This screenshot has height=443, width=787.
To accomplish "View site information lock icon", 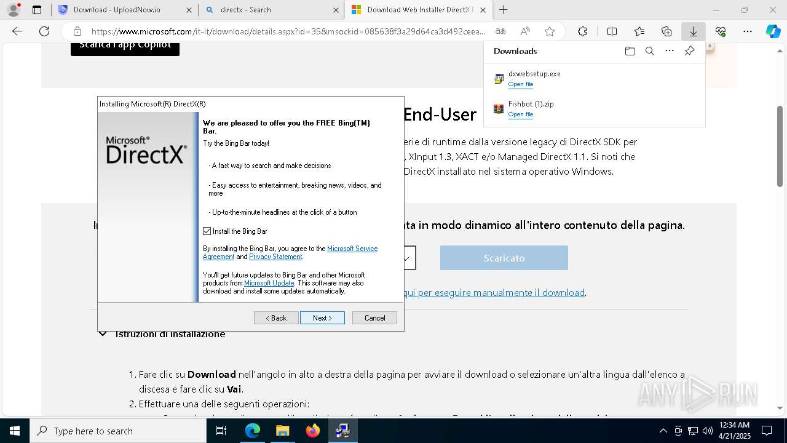I will coord(77,31).
